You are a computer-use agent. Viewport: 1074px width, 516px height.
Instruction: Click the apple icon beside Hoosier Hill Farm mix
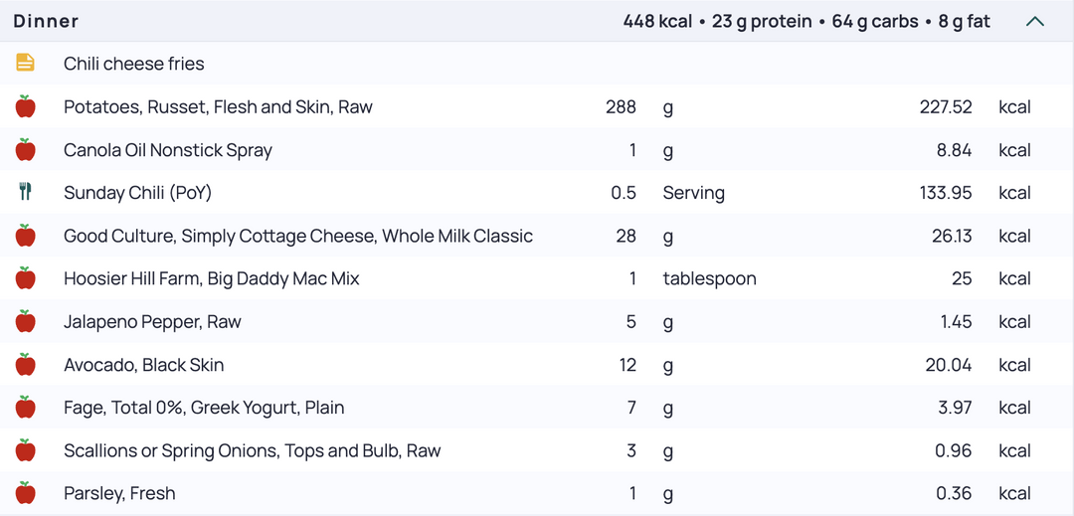(x=25, y=278)
